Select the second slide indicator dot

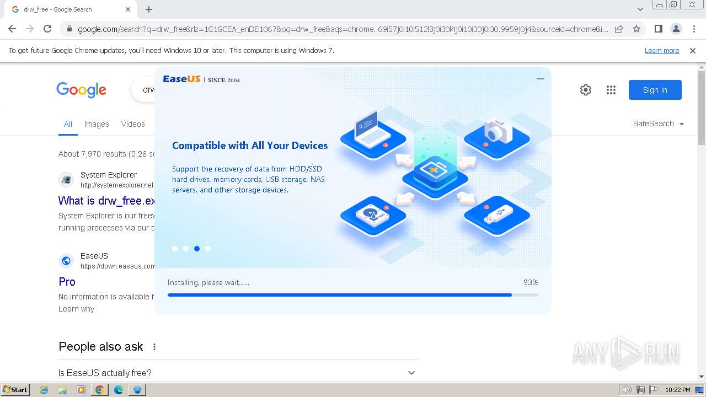click(186, 249)
